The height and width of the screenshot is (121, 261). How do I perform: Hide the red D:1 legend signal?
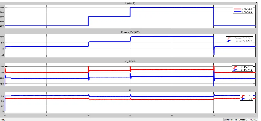tap(247, 96)
